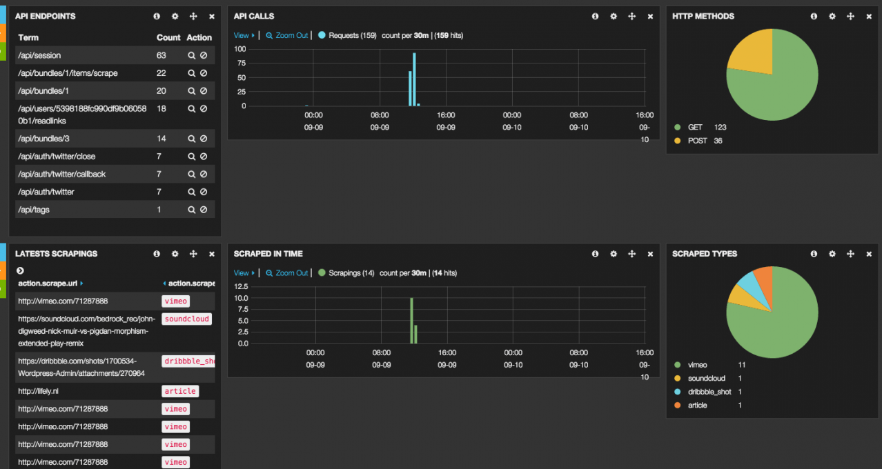Open info icon of SCRAPED TYPES panel
The width and height of the screenshot is (882, 469).
pyautogui.click(x=814, y=254)
